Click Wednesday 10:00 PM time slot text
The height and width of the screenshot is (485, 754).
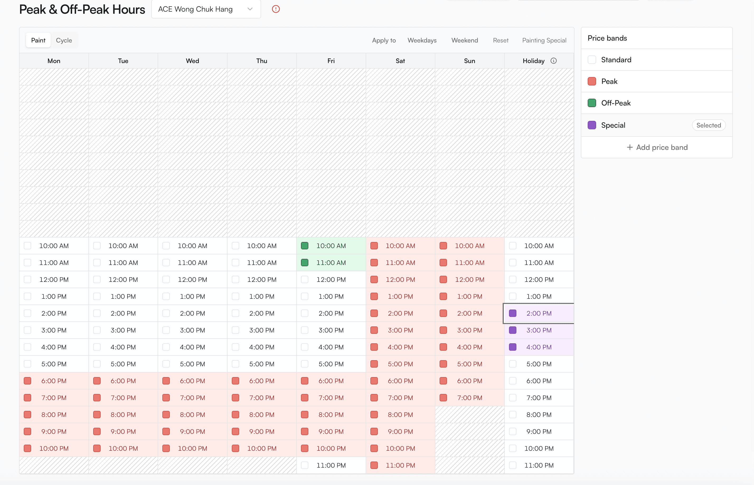(x=192, y=449)
